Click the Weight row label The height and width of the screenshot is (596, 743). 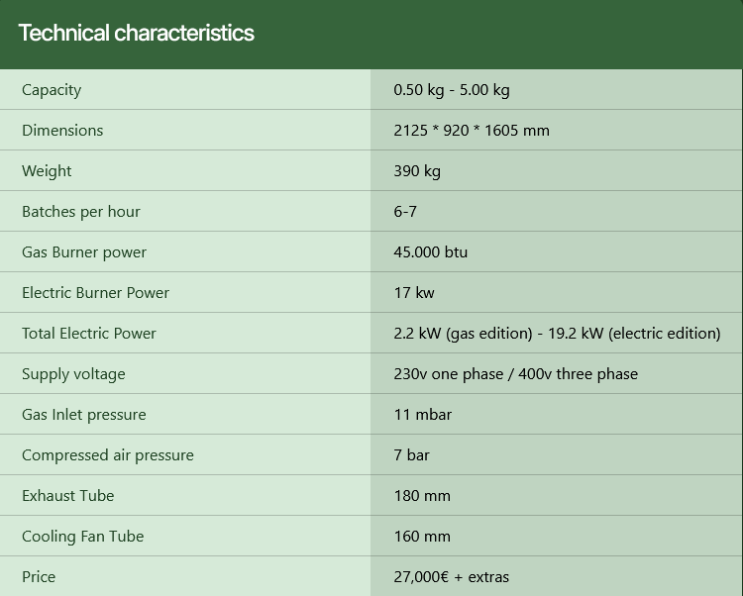pos(47,171)
